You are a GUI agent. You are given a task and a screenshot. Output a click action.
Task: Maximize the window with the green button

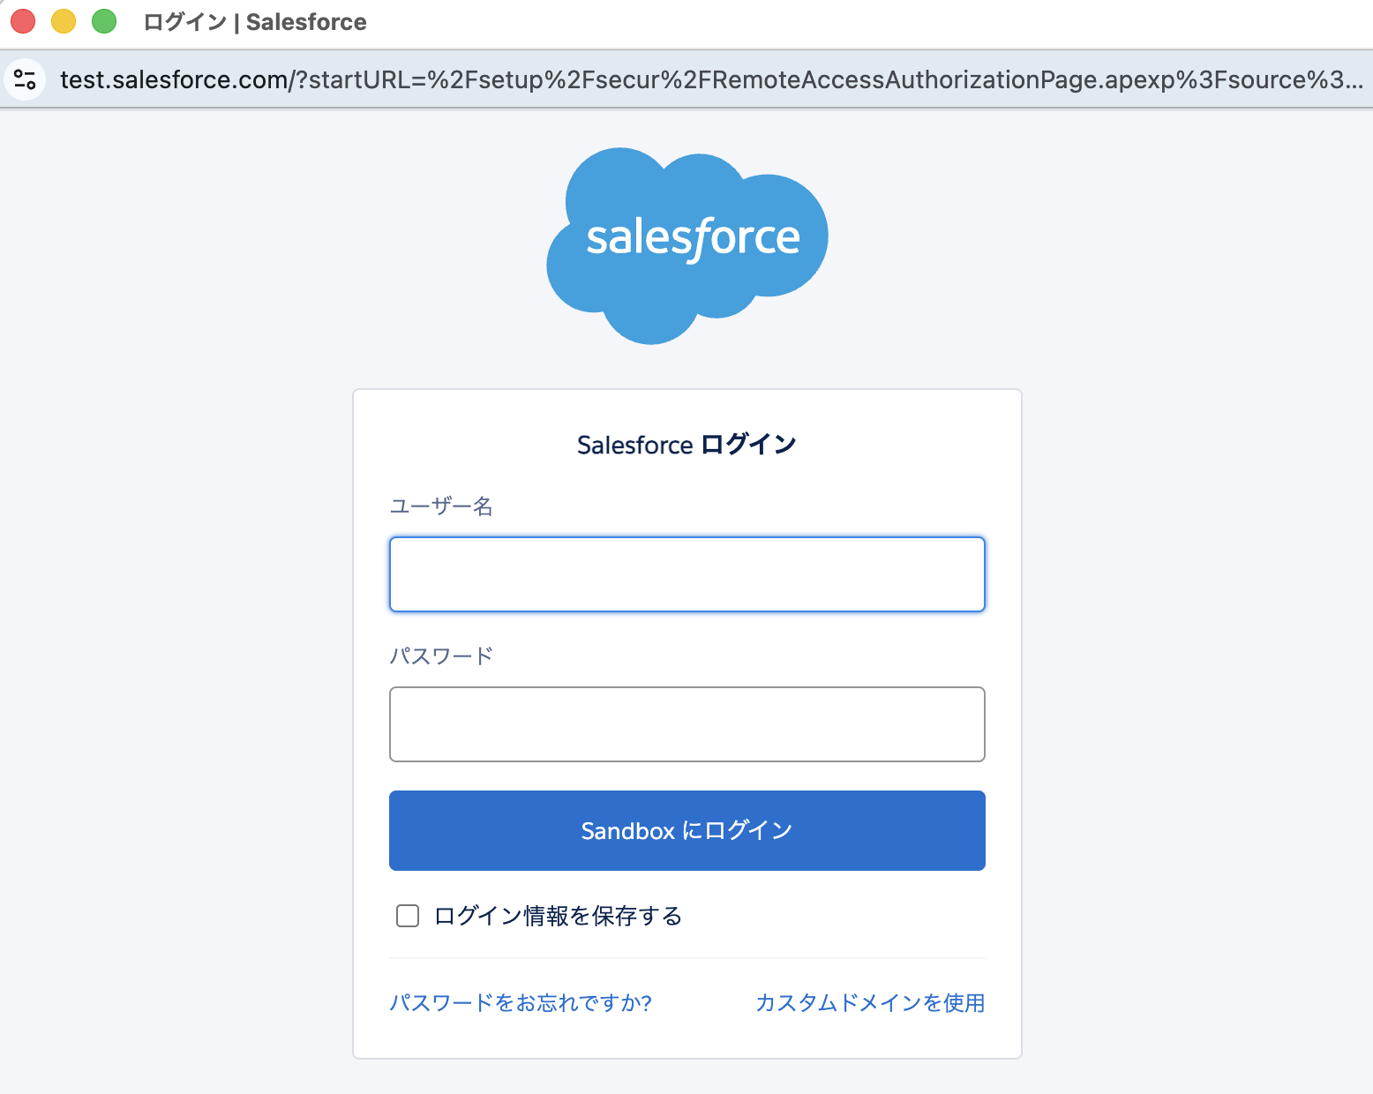(104, 21)
